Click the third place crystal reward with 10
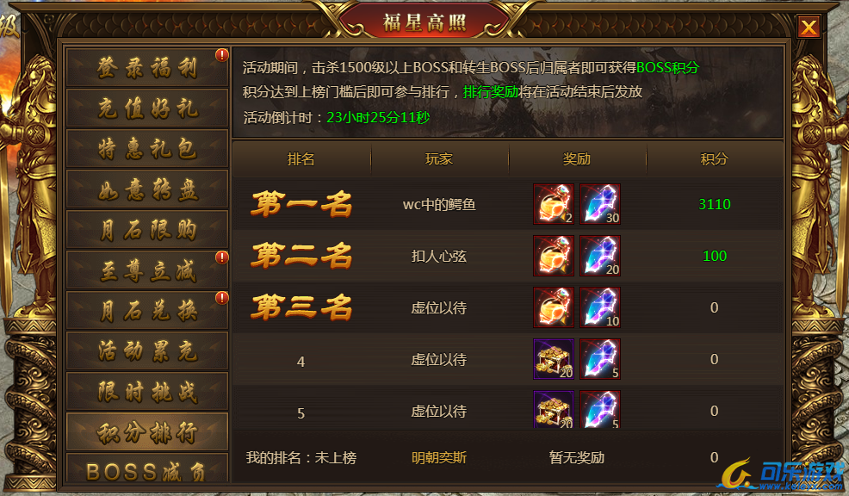This screenshot has height=496, width=849. 600,307
